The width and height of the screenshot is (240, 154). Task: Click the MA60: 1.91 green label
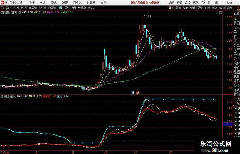point(67,12)
